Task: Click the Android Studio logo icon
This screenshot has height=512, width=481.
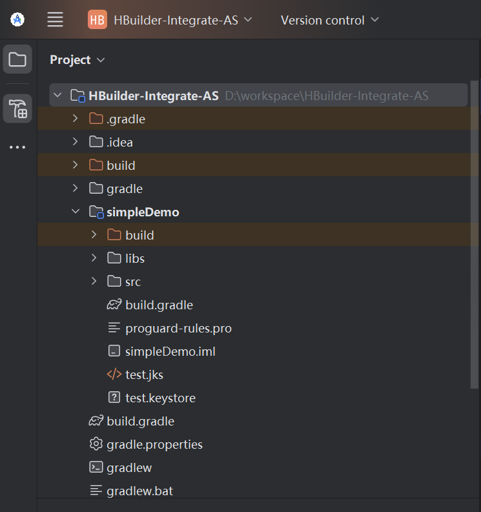Action: click(x=17, y=19)
